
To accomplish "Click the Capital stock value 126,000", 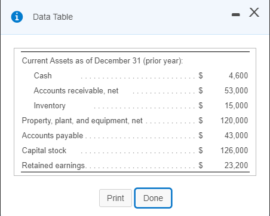I will tap(234, 150).
